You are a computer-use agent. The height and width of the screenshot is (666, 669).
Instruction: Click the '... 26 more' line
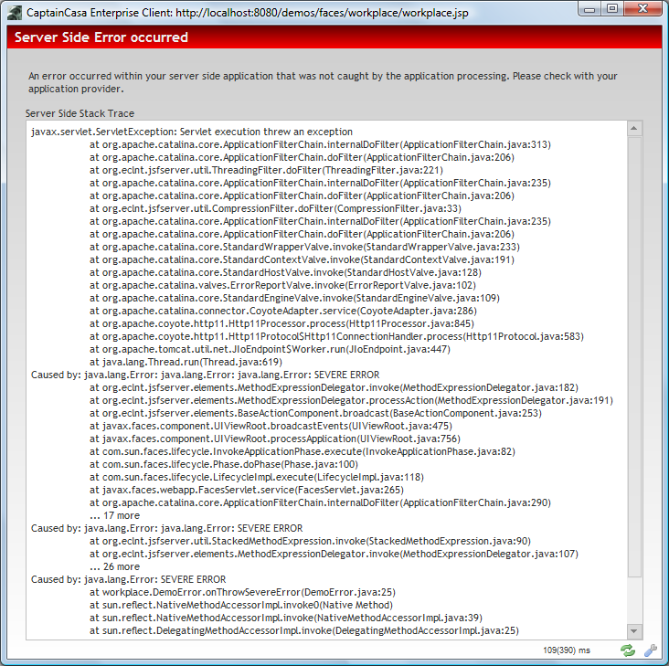pos(114,566)
